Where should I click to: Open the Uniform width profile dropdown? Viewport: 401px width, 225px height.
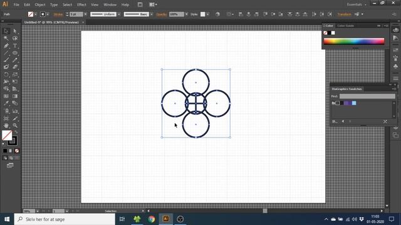pos(119,14)
